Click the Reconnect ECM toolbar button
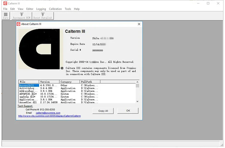The image size is (225, 148). pyautogui.click(x=22, y=16)
